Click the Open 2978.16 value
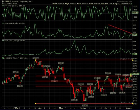 tap(58, 4)
